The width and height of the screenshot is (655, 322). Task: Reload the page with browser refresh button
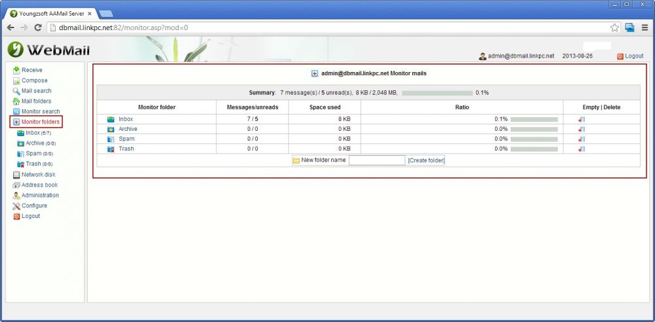click(37, 27)
